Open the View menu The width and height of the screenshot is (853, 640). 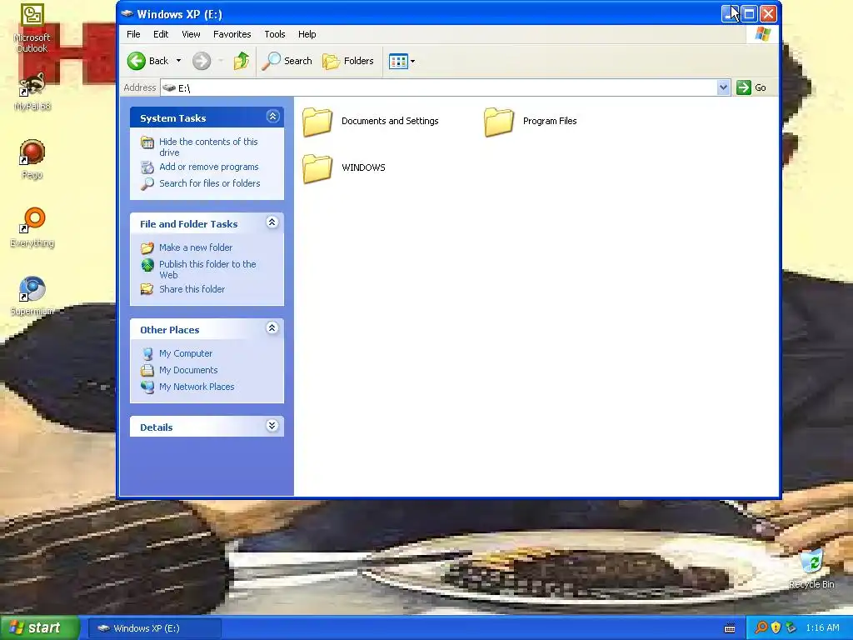click(x=191, y=34)
